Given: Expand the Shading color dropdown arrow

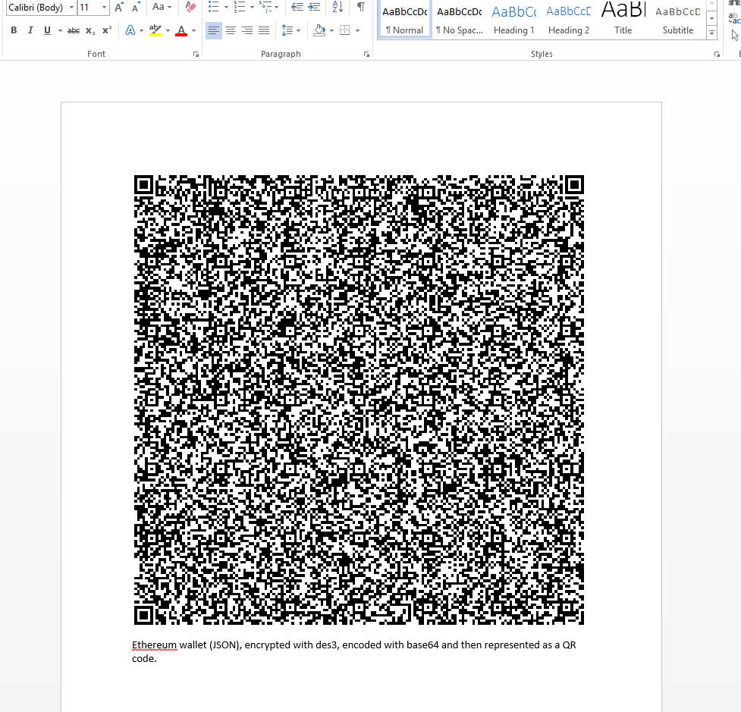Looking at the screenshot, I should 331,31.
